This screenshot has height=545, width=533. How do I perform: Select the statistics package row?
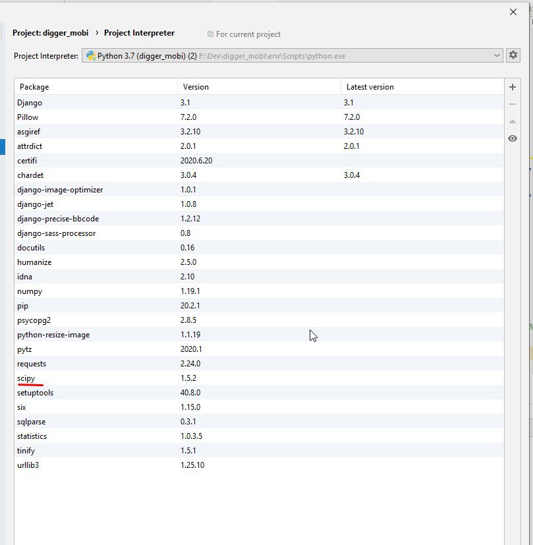[259, 436]
